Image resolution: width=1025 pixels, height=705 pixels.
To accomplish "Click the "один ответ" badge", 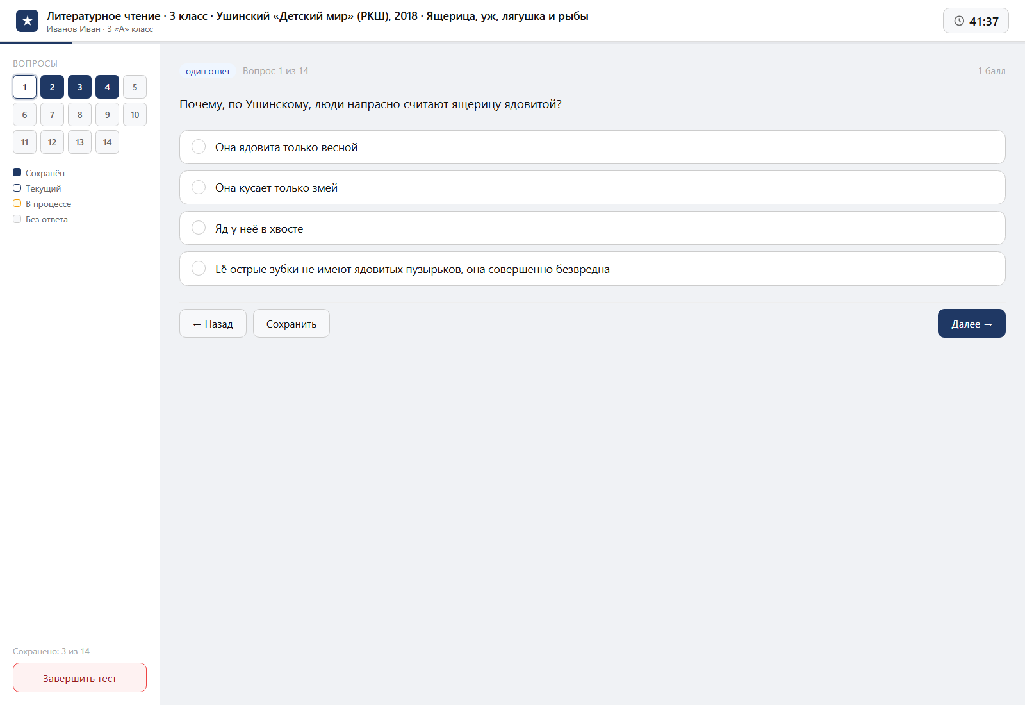I will [208, 71].
